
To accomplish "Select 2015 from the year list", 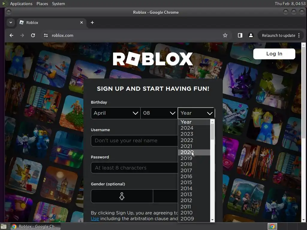I will [x=194, y=182].
